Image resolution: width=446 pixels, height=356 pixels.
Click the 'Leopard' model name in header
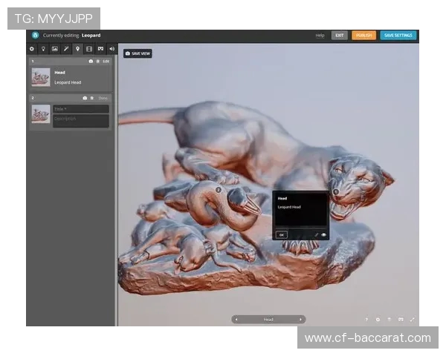pyautogui.click(x=91, y=36)
